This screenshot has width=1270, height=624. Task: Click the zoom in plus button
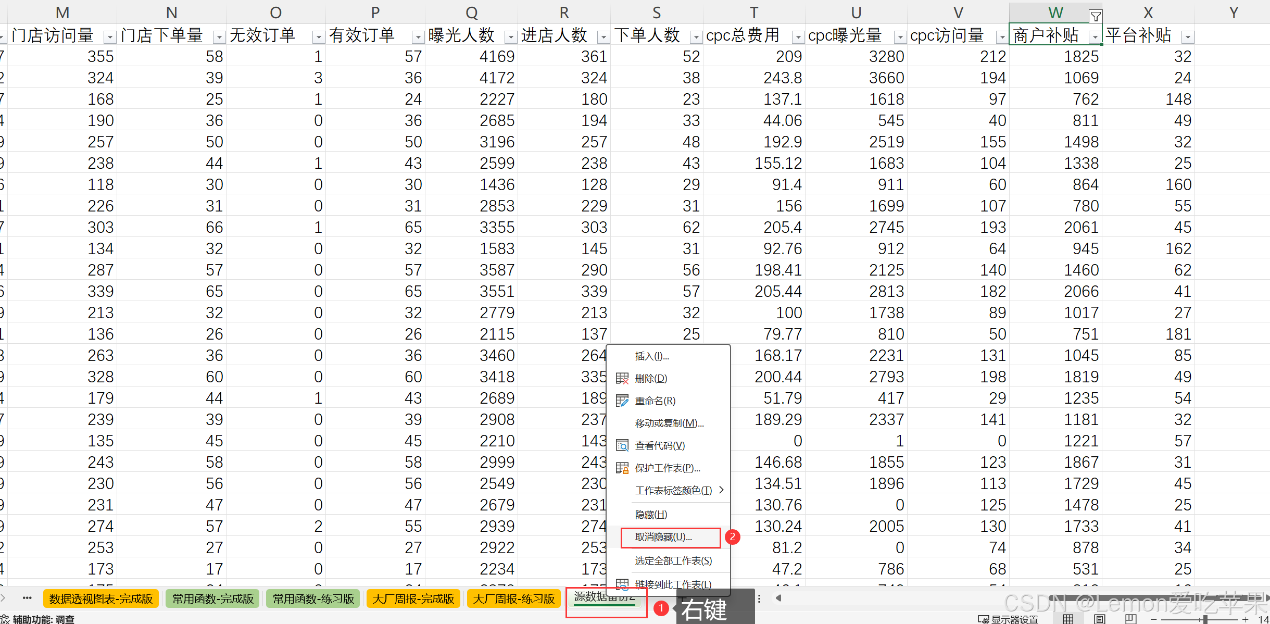(1245, 619)
